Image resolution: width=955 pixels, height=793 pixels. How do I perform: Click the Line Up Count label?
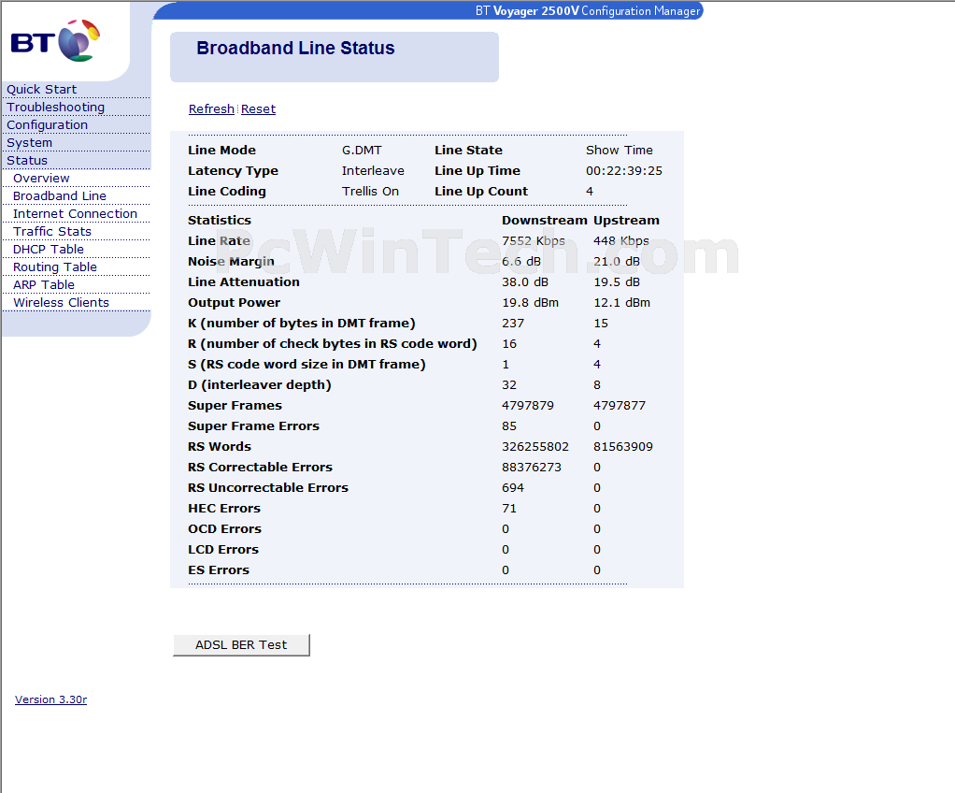(481, 192)
